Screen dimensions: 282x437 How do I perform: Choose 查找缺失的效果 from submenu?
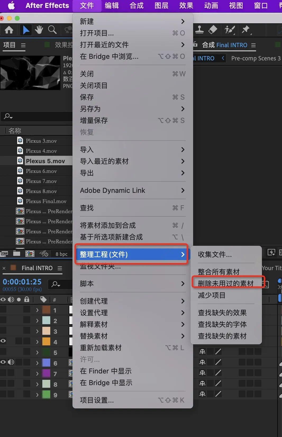pos(226,313)
